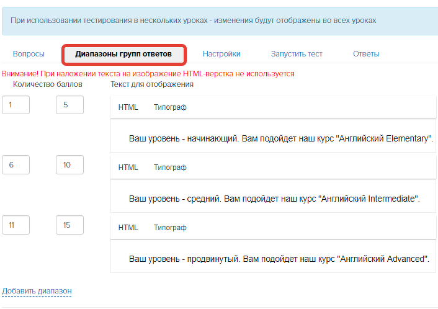
Task: Focus the score field containing 11
Action: pyautogui.click(x=16, y=225)
